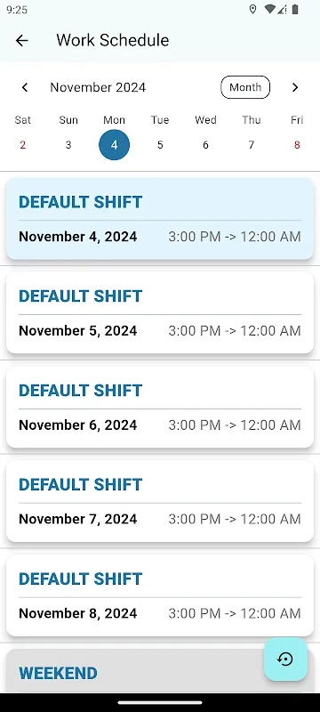This screenshot has width=320, height=712.
Task: Select Saturday 2 in the week strip
Action: click(22, 145)
